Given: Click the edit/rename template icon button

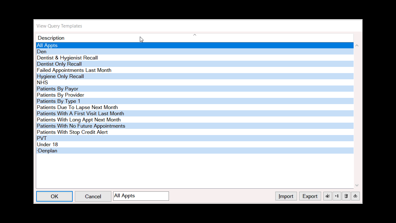Looking at the screenshot, I should [328, 196].
